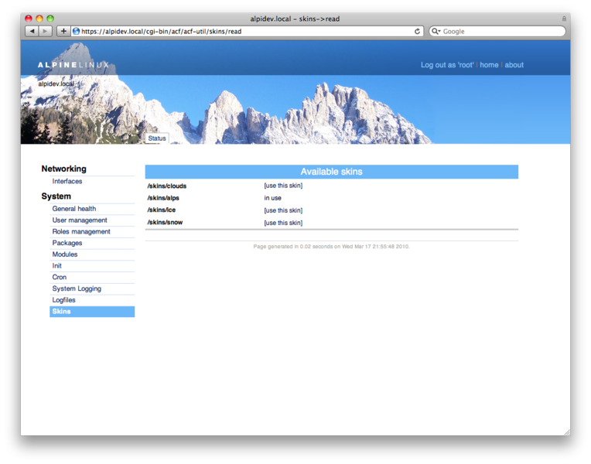Open Logfiles page
Image resolution: width=591 pixels, height=464 pixels.
coord(63,300)
